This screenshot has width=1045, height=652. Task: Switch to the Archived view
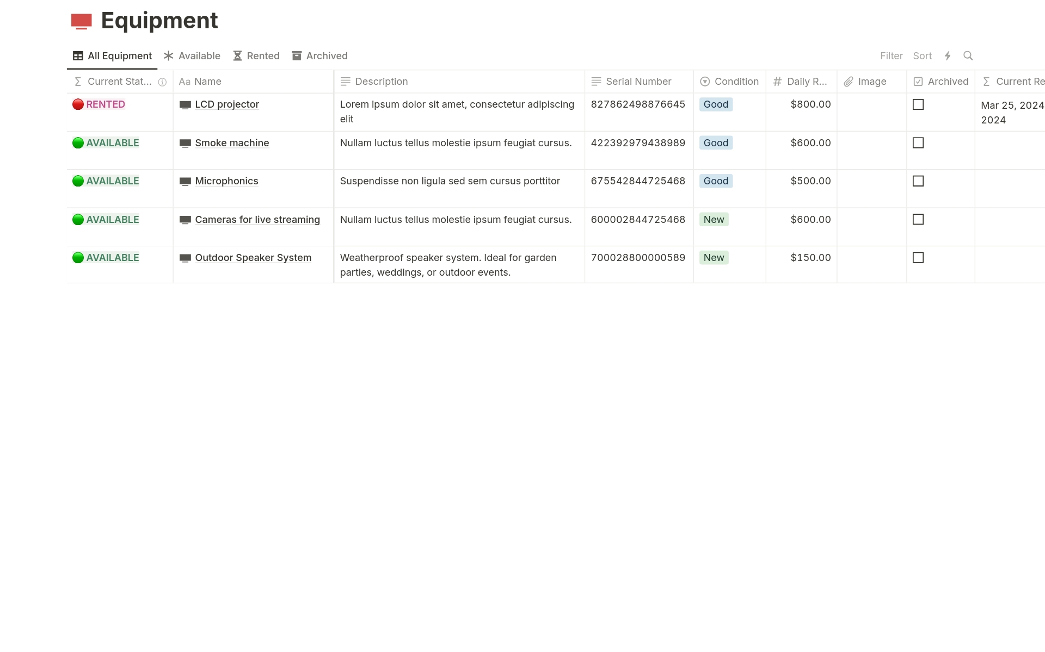(x=319, y=55)
